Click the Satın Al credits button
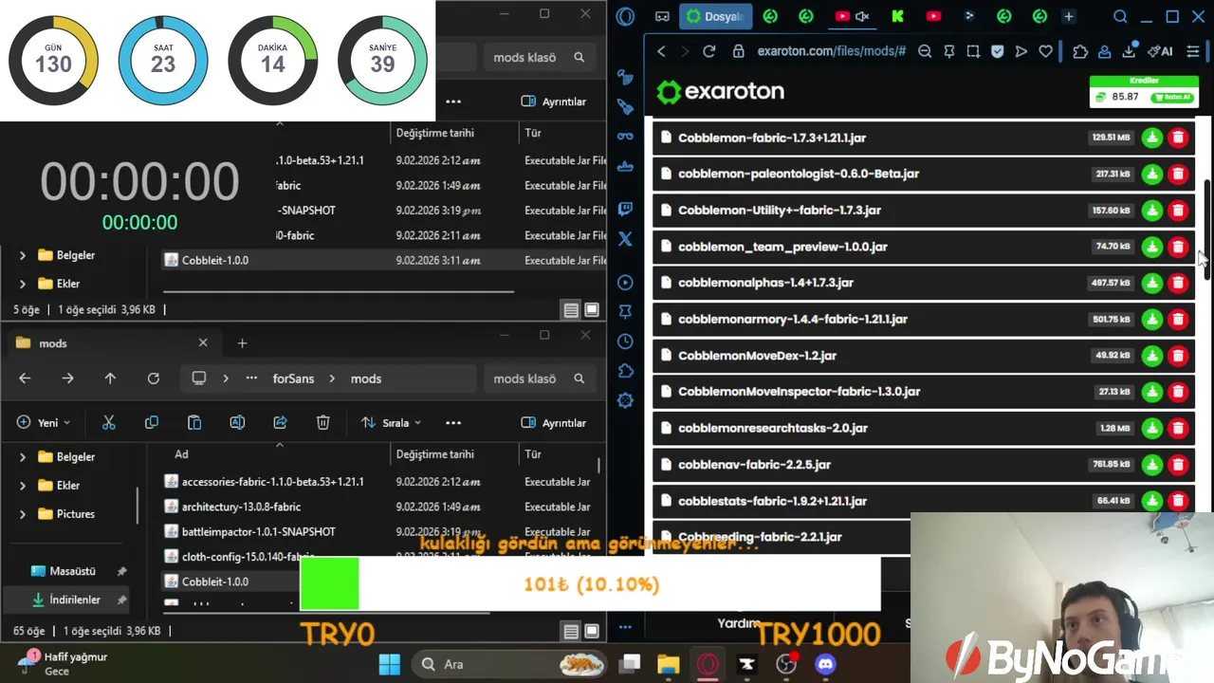Image resolution: width=1214 pixels, height=683 pixels. [x=1170, y=97]
